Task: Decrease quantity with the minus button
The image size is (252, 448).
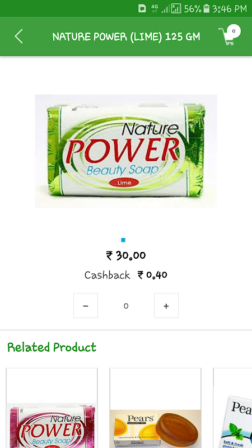Action: pos(86,305)
